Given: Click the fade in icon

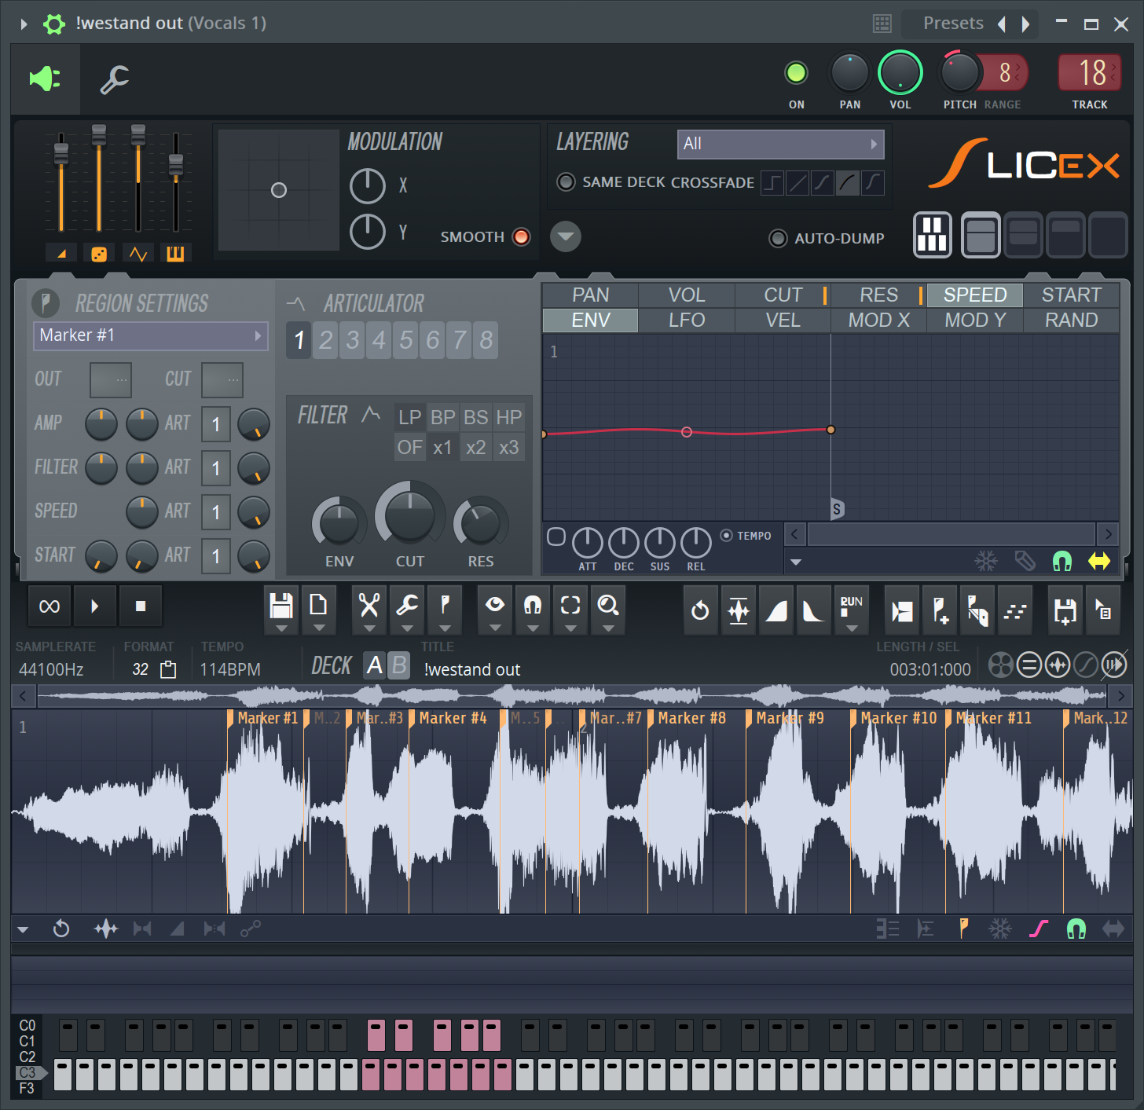Looking at the screenshot, I should (775, 610).
